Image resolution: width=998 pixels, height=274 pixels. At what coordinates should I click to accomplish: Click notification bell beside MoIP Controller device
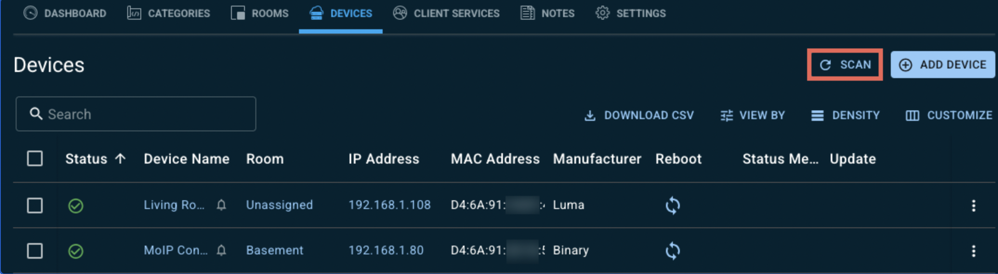[221, 251]
